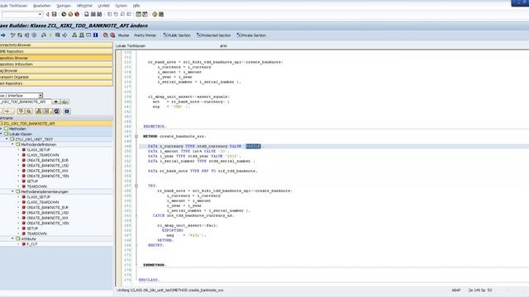Screen dimensions: 529x297
Task: Open the Springen menu
Action: point(64,6)
